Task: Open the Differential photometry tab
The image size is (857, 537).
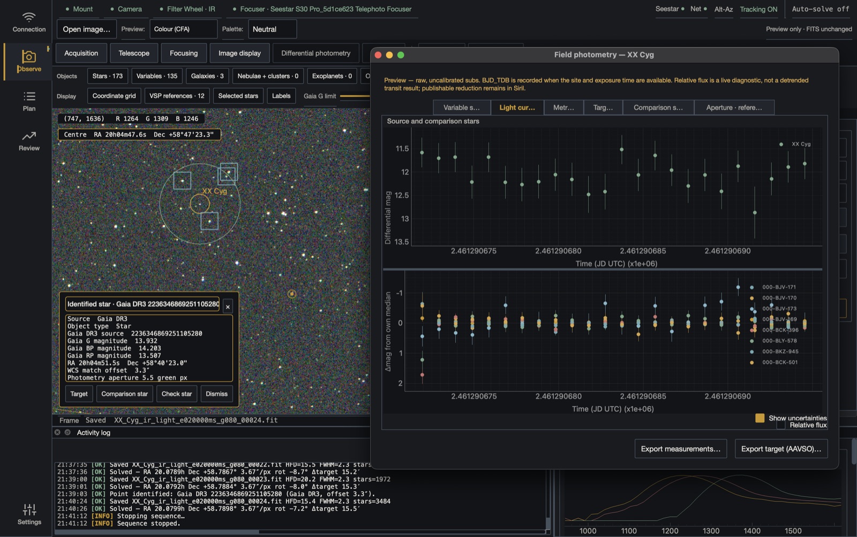Action: tap(316, 53)
